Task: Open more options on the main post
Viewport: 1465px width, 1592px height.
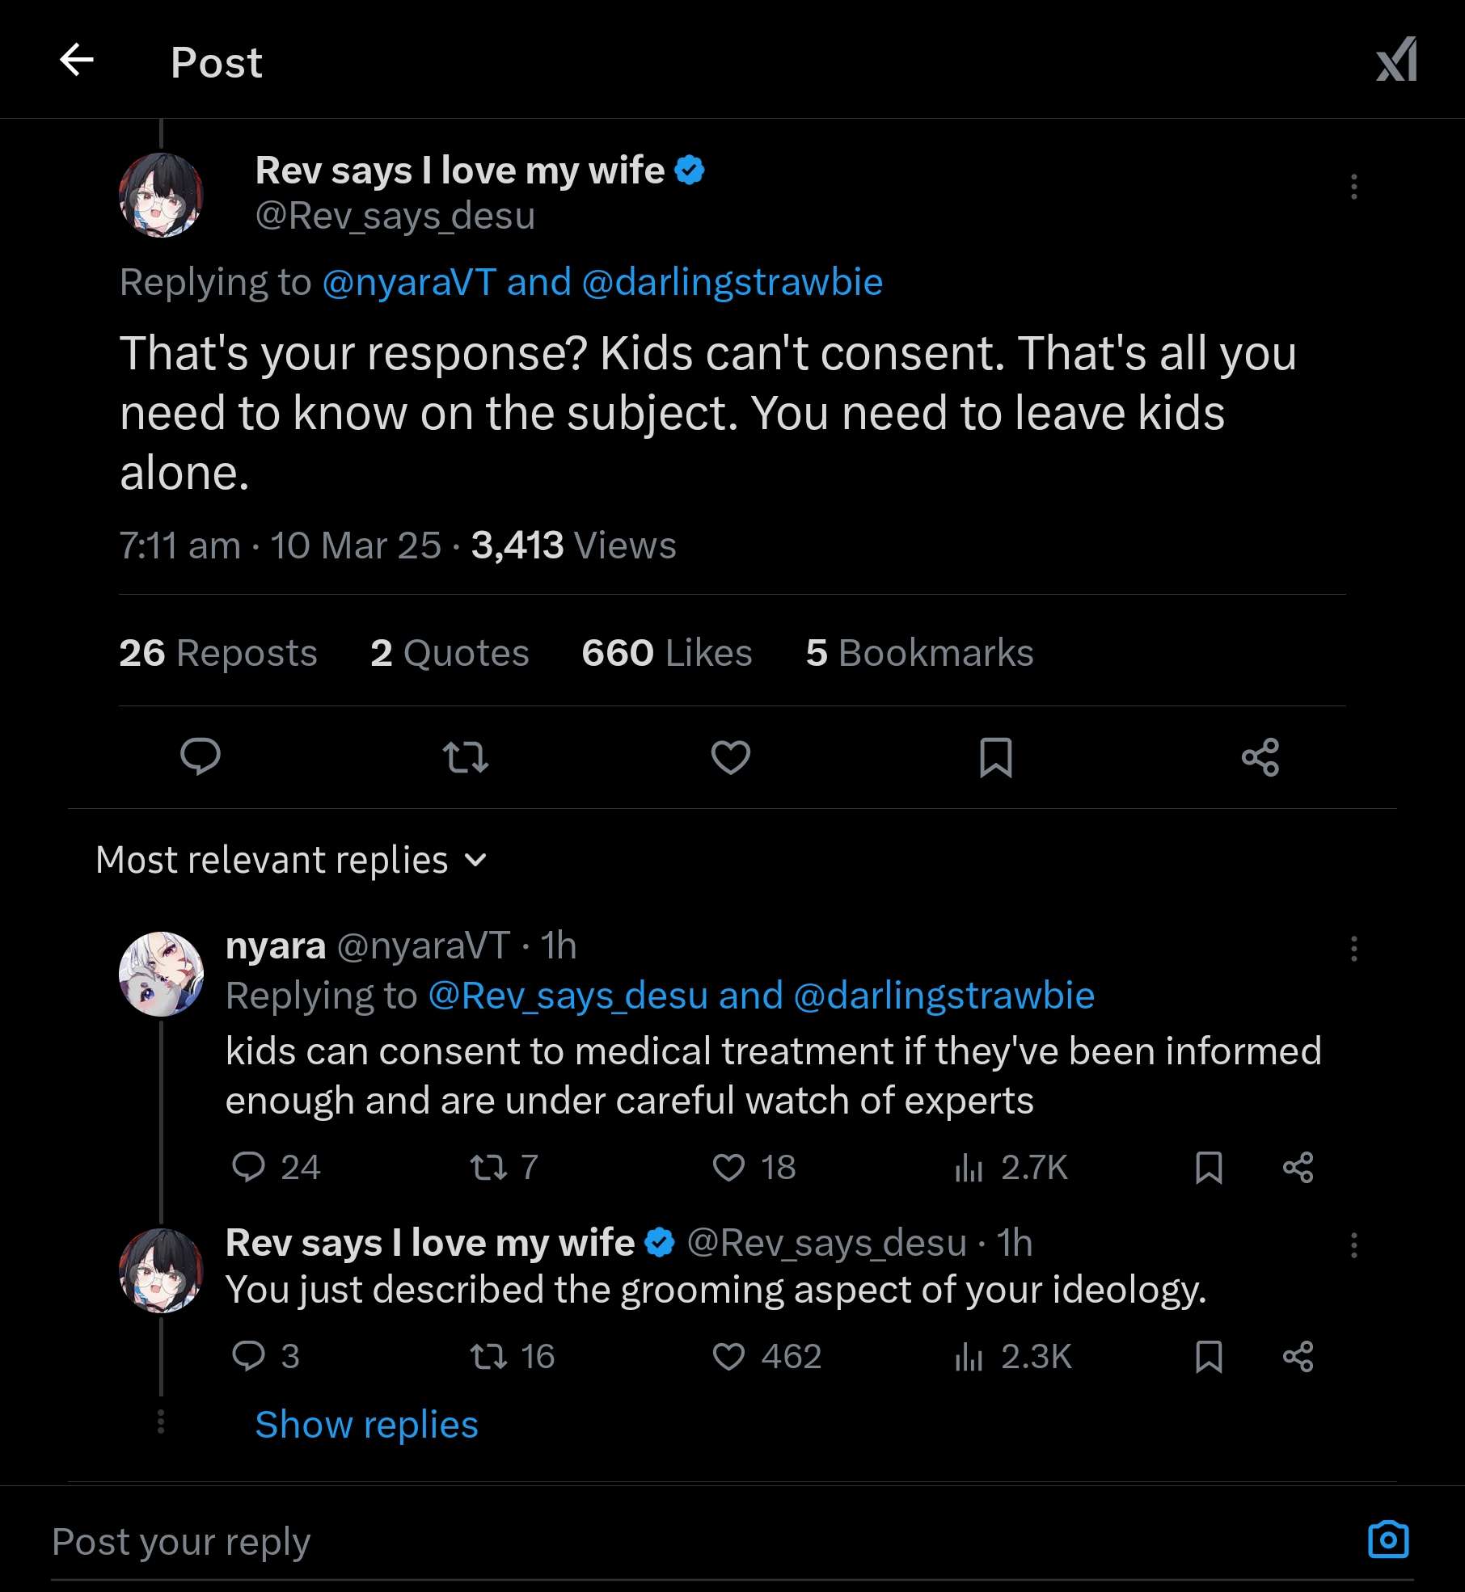Action: pos(1353,187)
